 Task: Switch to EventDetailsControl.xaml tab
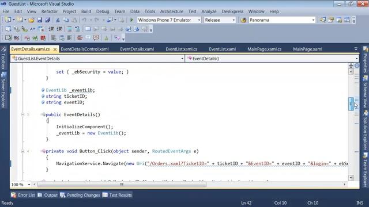[x=85, y=49]
